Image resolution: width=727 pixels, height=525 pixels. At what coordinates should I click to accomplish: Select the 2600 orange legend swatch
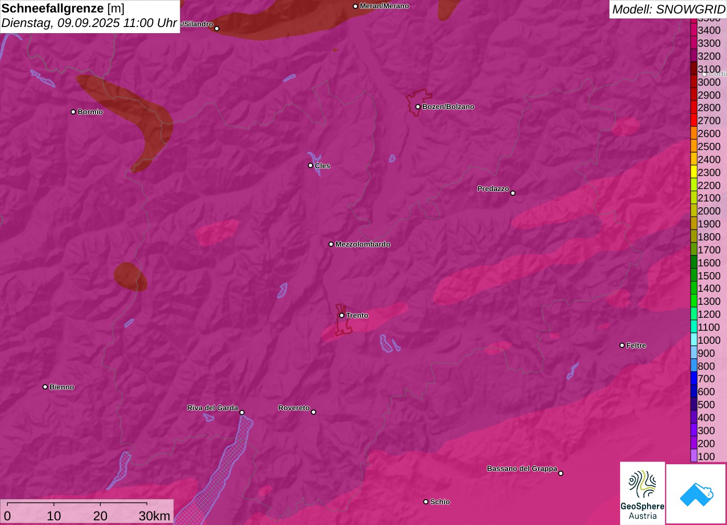pos(694,133)
